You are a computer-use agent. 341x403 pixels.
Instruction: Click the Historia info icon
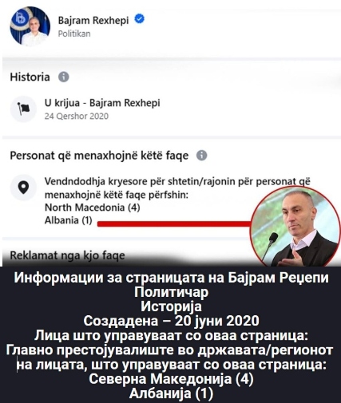tap(64, 77)
